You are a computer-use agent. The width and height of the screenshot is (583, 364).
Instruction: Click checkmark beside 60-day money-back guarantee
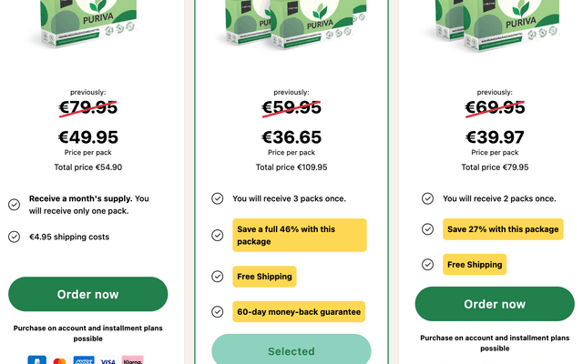pyautogui.click(x=218, y=311)
